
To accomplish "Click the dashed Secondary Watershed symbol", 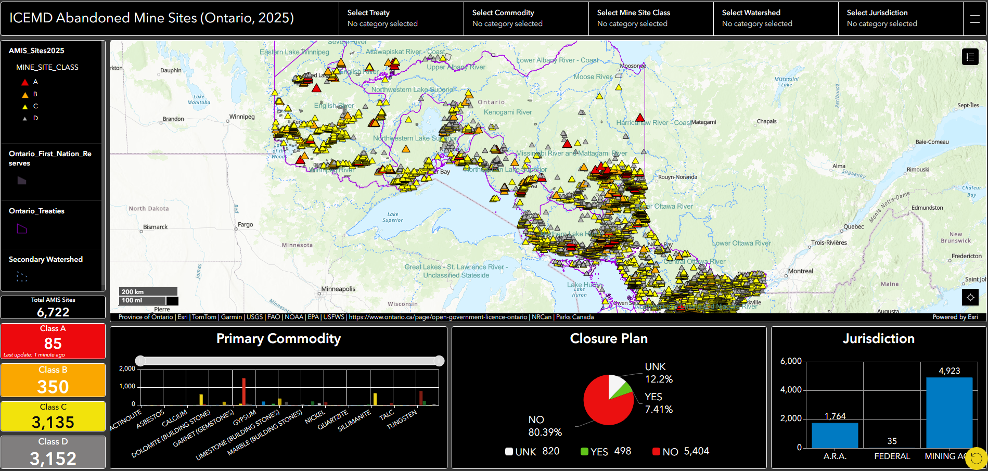I will click(x=21, y=277).
